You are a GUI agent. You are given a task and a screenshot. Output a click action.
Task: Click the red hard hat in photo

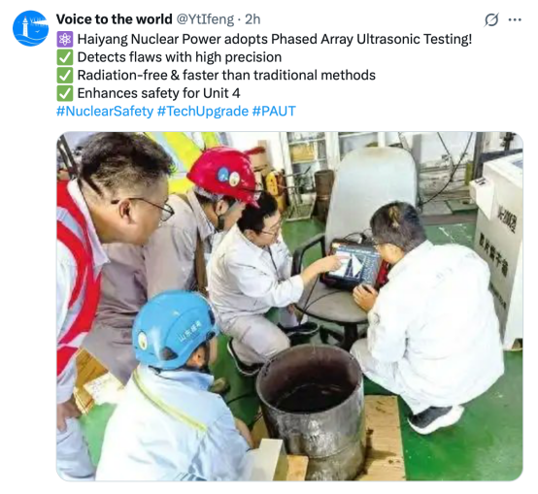pyautogui.click(x=223, y=175)
